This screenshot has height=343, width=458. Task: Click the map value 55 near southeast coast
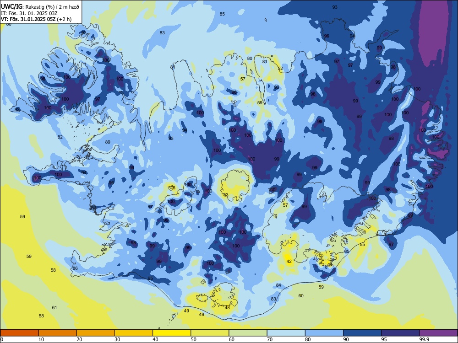[x=362, y=244]
